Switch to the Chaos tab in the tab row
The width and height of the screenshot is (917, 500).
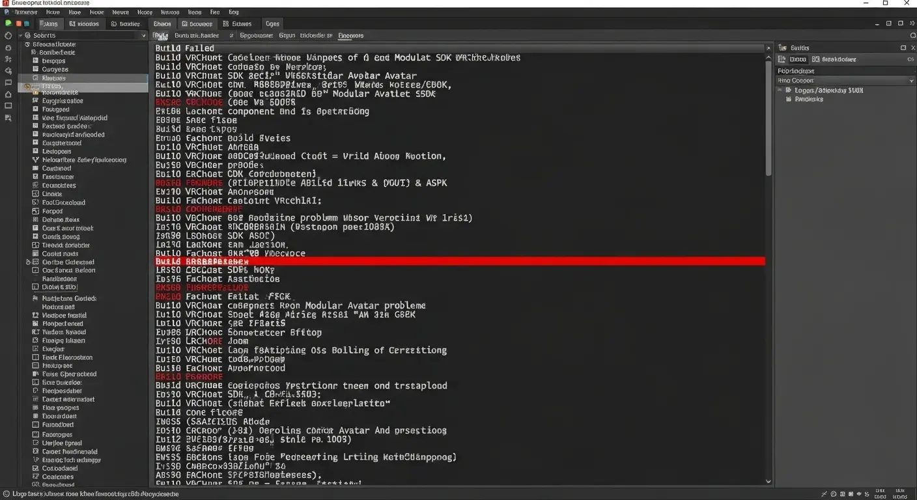point(162,23)
